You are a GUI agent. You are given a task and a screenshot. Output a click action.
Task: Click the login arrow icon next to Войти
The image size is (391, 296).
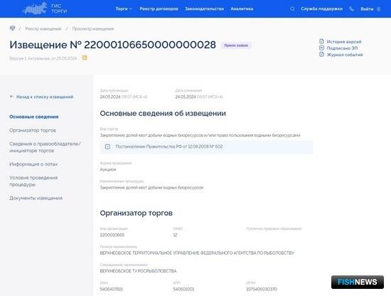click(x=378, y=9)
